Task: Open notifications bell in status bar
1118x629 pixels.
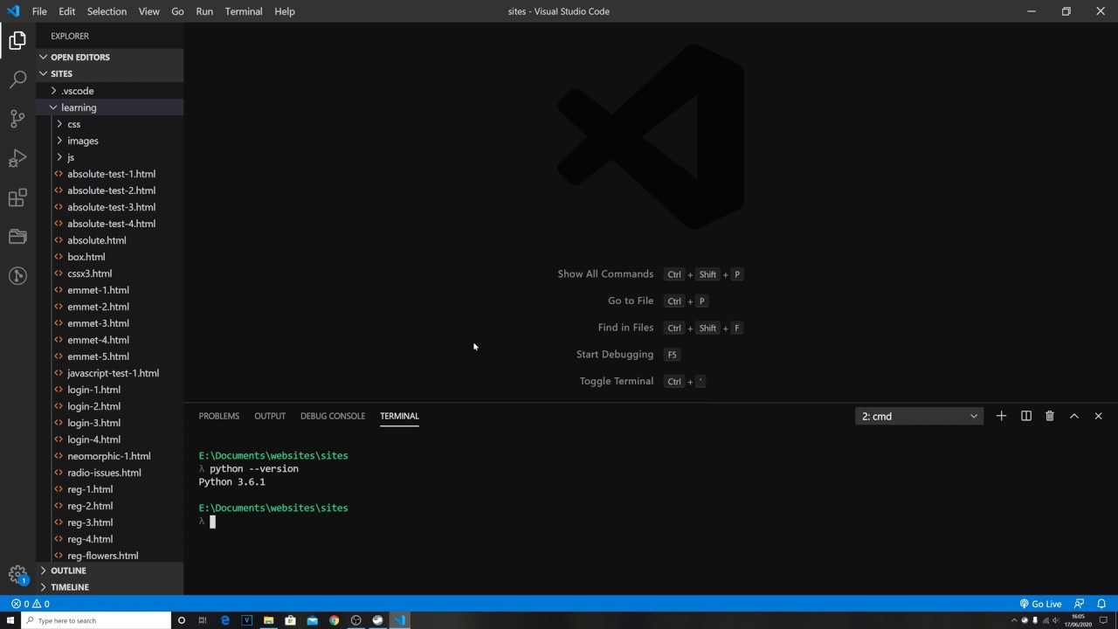Action: tap(1101, 604)
